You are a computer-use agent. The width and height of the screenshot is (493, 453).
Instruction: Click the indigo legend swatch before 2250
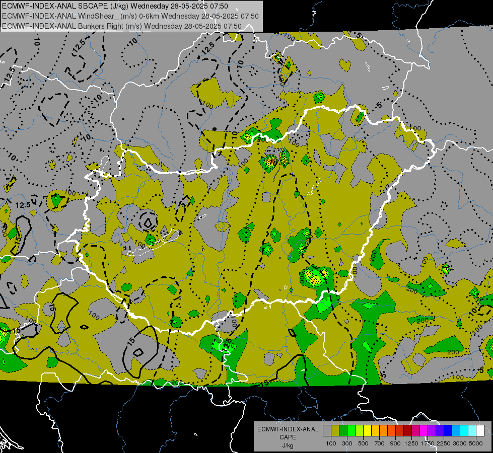(x=440, y=430)
